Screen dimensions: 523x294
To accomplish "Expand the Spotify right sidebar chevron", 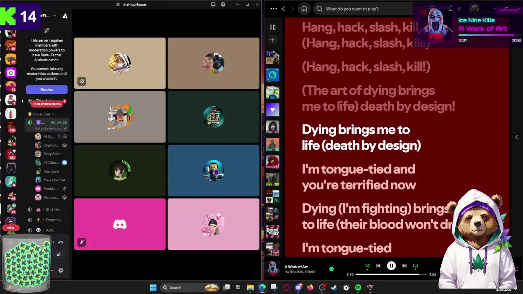I will pyautogui.click(x=516, y=137).
